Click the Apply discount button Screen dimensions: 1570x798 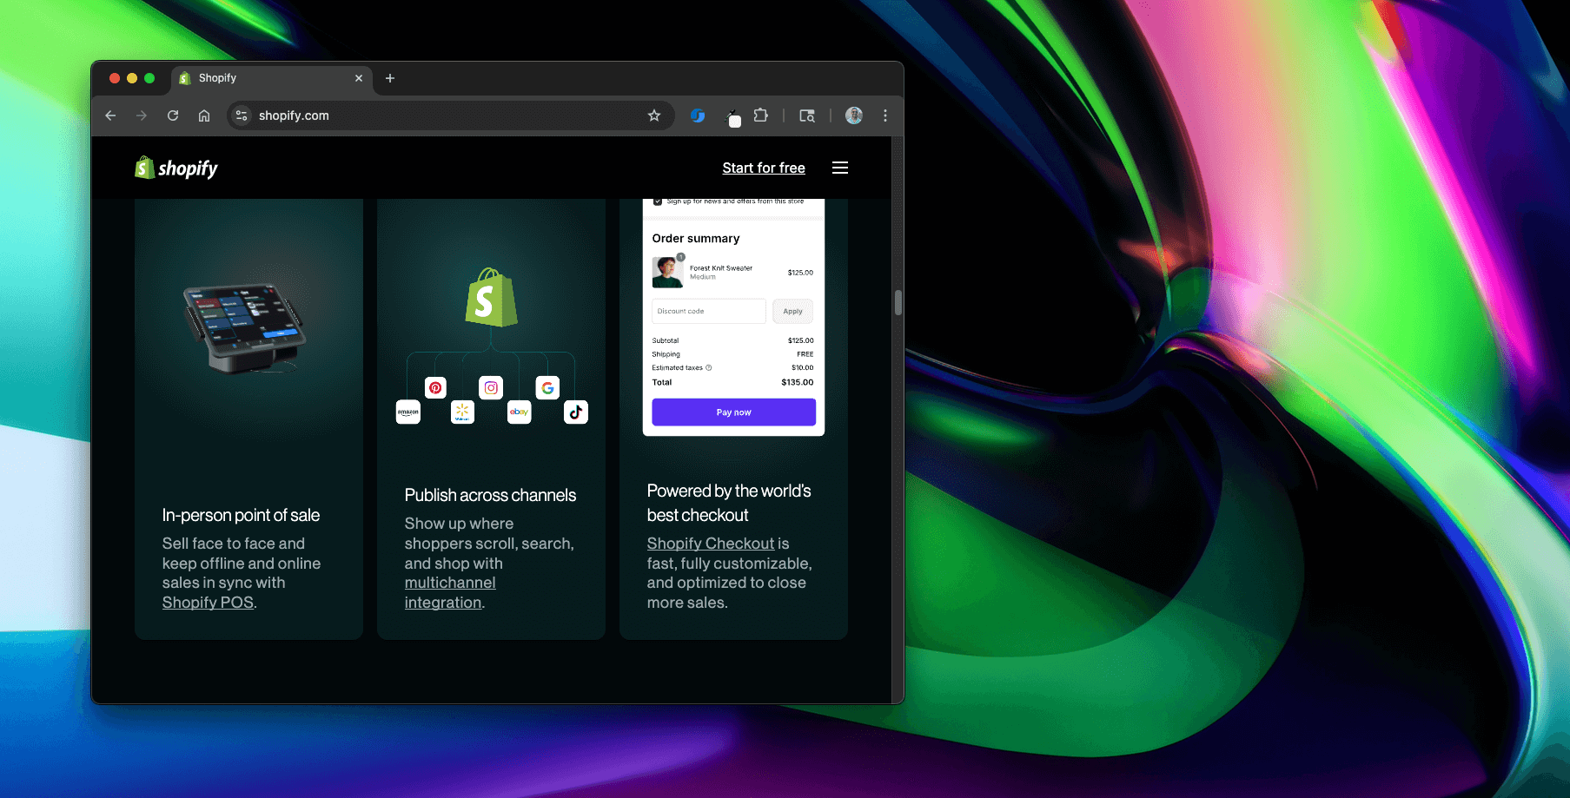click(x=792, y=311)
